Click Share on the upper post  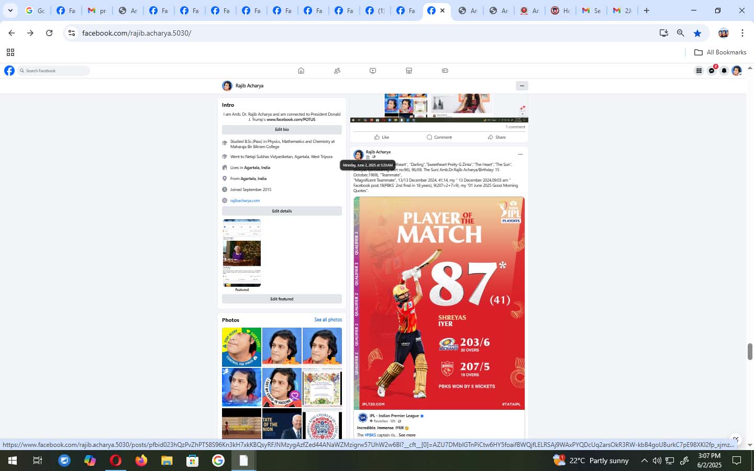[497, 137]
